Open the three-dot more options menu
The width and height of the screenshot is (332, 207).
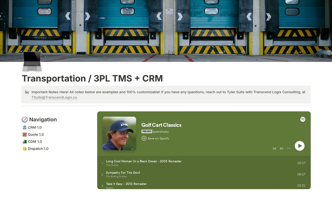(x=289, y=148)
